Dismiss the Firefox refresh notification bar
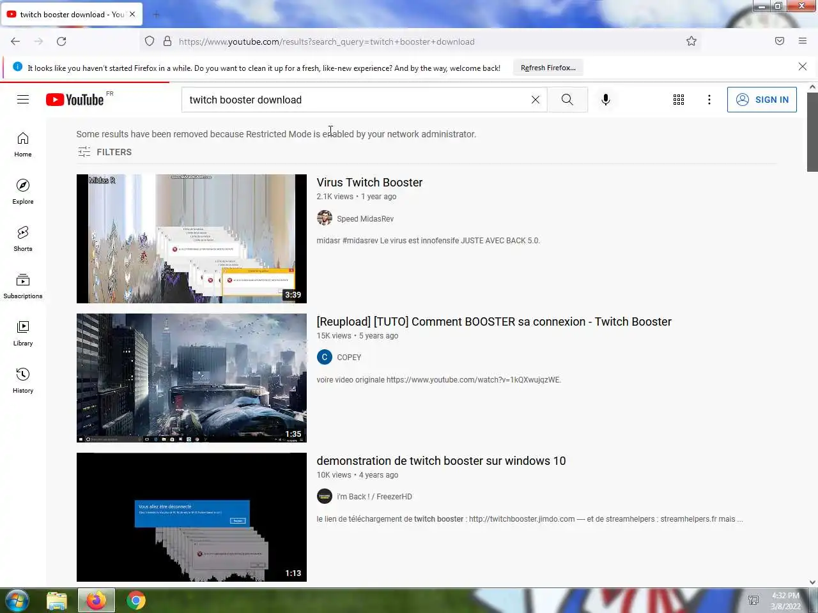This screenshot has height=613, width=818. point(803,67)
